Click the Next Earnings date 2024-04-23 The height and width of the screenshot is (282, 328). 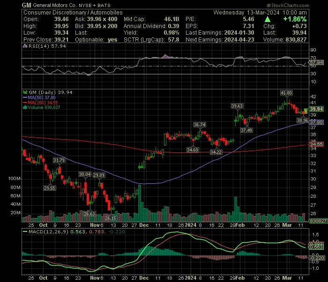[239, 40]
